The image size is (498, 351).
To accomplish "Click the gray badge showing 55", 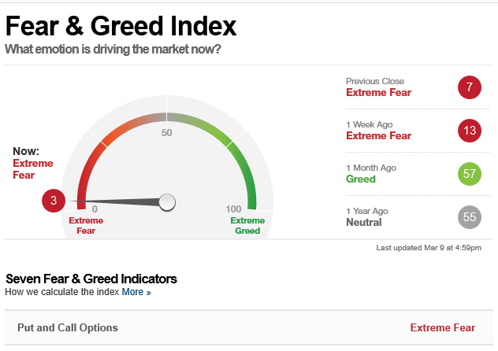I will [470, 217].
